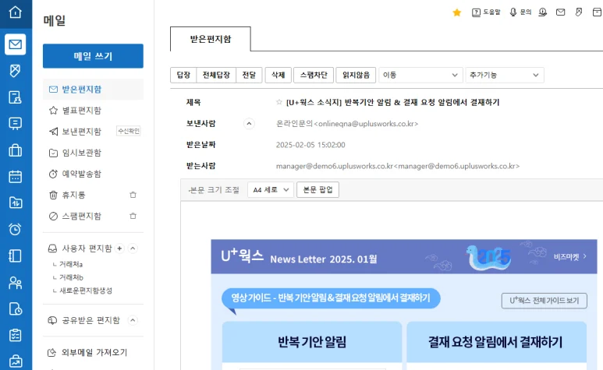Open the calendar icon in the left rail
Viewport: 603px width, 370px height.
[x=15, y=176]
